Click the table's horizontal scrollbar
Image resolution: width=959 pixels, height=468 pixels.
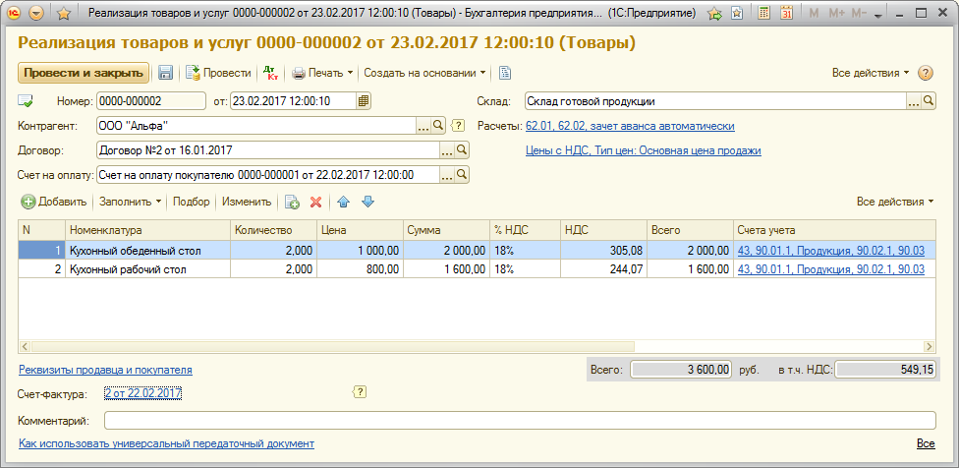pyautogui.click(x=472, y=346)
